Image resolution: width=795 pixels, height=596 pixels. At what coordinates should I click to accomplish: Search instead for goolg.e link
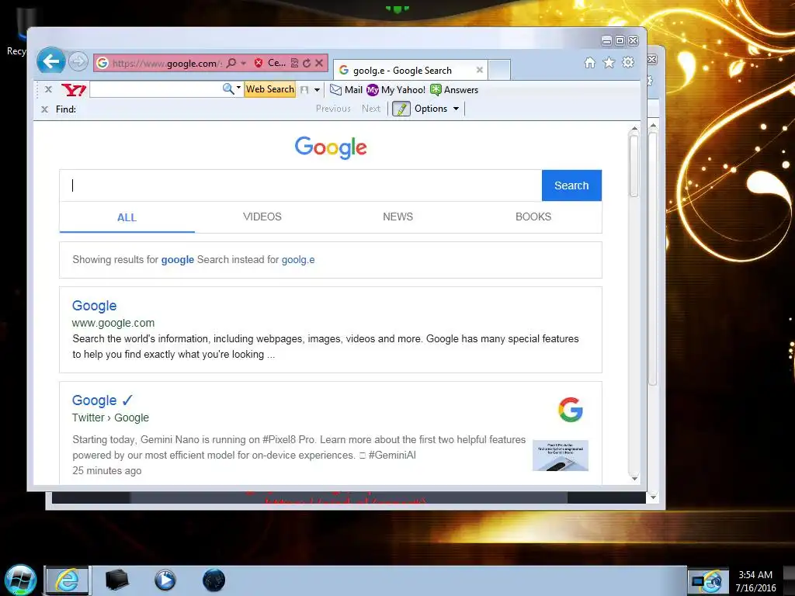pos(298,259)
